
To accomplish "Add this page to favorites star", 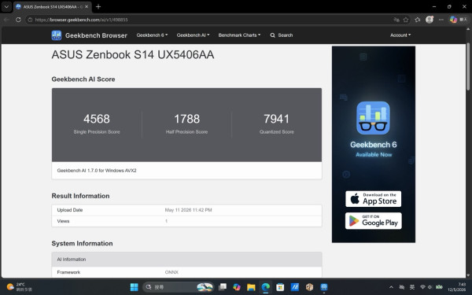I will point(406,20).
